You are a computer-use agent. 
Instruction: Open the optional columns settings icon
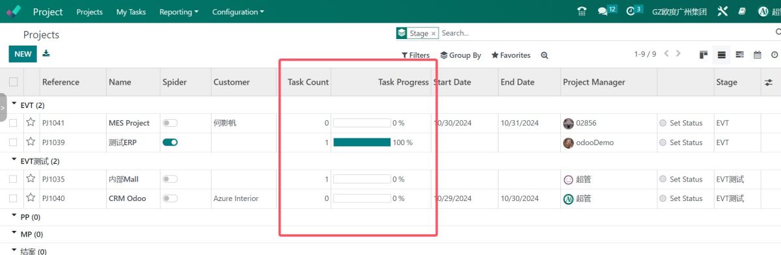tap(768, 82)
